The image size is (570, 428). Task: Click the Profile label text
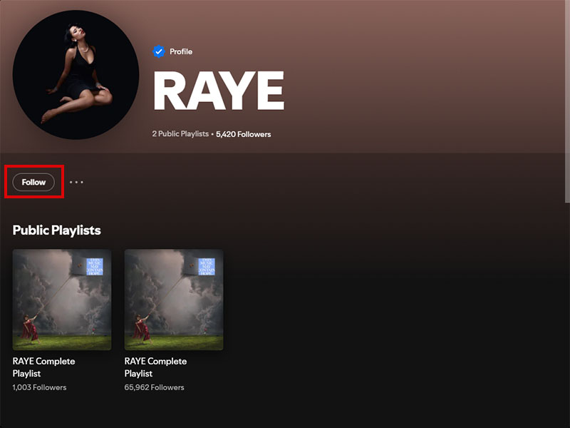(x=181, y=51)
